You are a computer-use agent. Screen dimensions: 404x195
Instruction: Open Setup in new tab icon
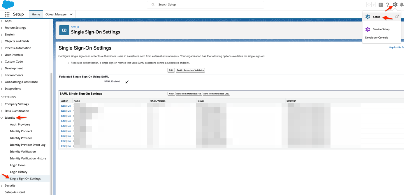click(x=397, y=17)
